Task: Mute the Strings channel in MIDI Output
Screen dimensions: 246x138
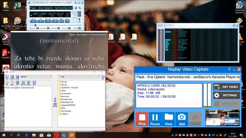Action: tap(159, 46)
